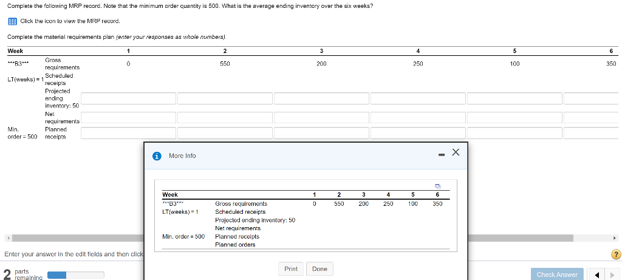Click Projected ending inventory field for week 5
622x280 pixels.
pos(514,98)
